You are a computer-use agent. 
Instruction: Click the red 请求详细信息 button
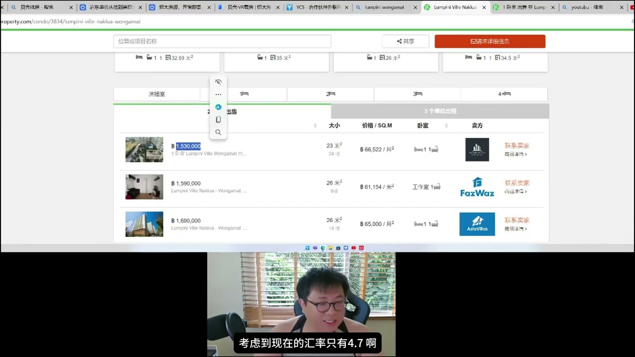(490, 41)
